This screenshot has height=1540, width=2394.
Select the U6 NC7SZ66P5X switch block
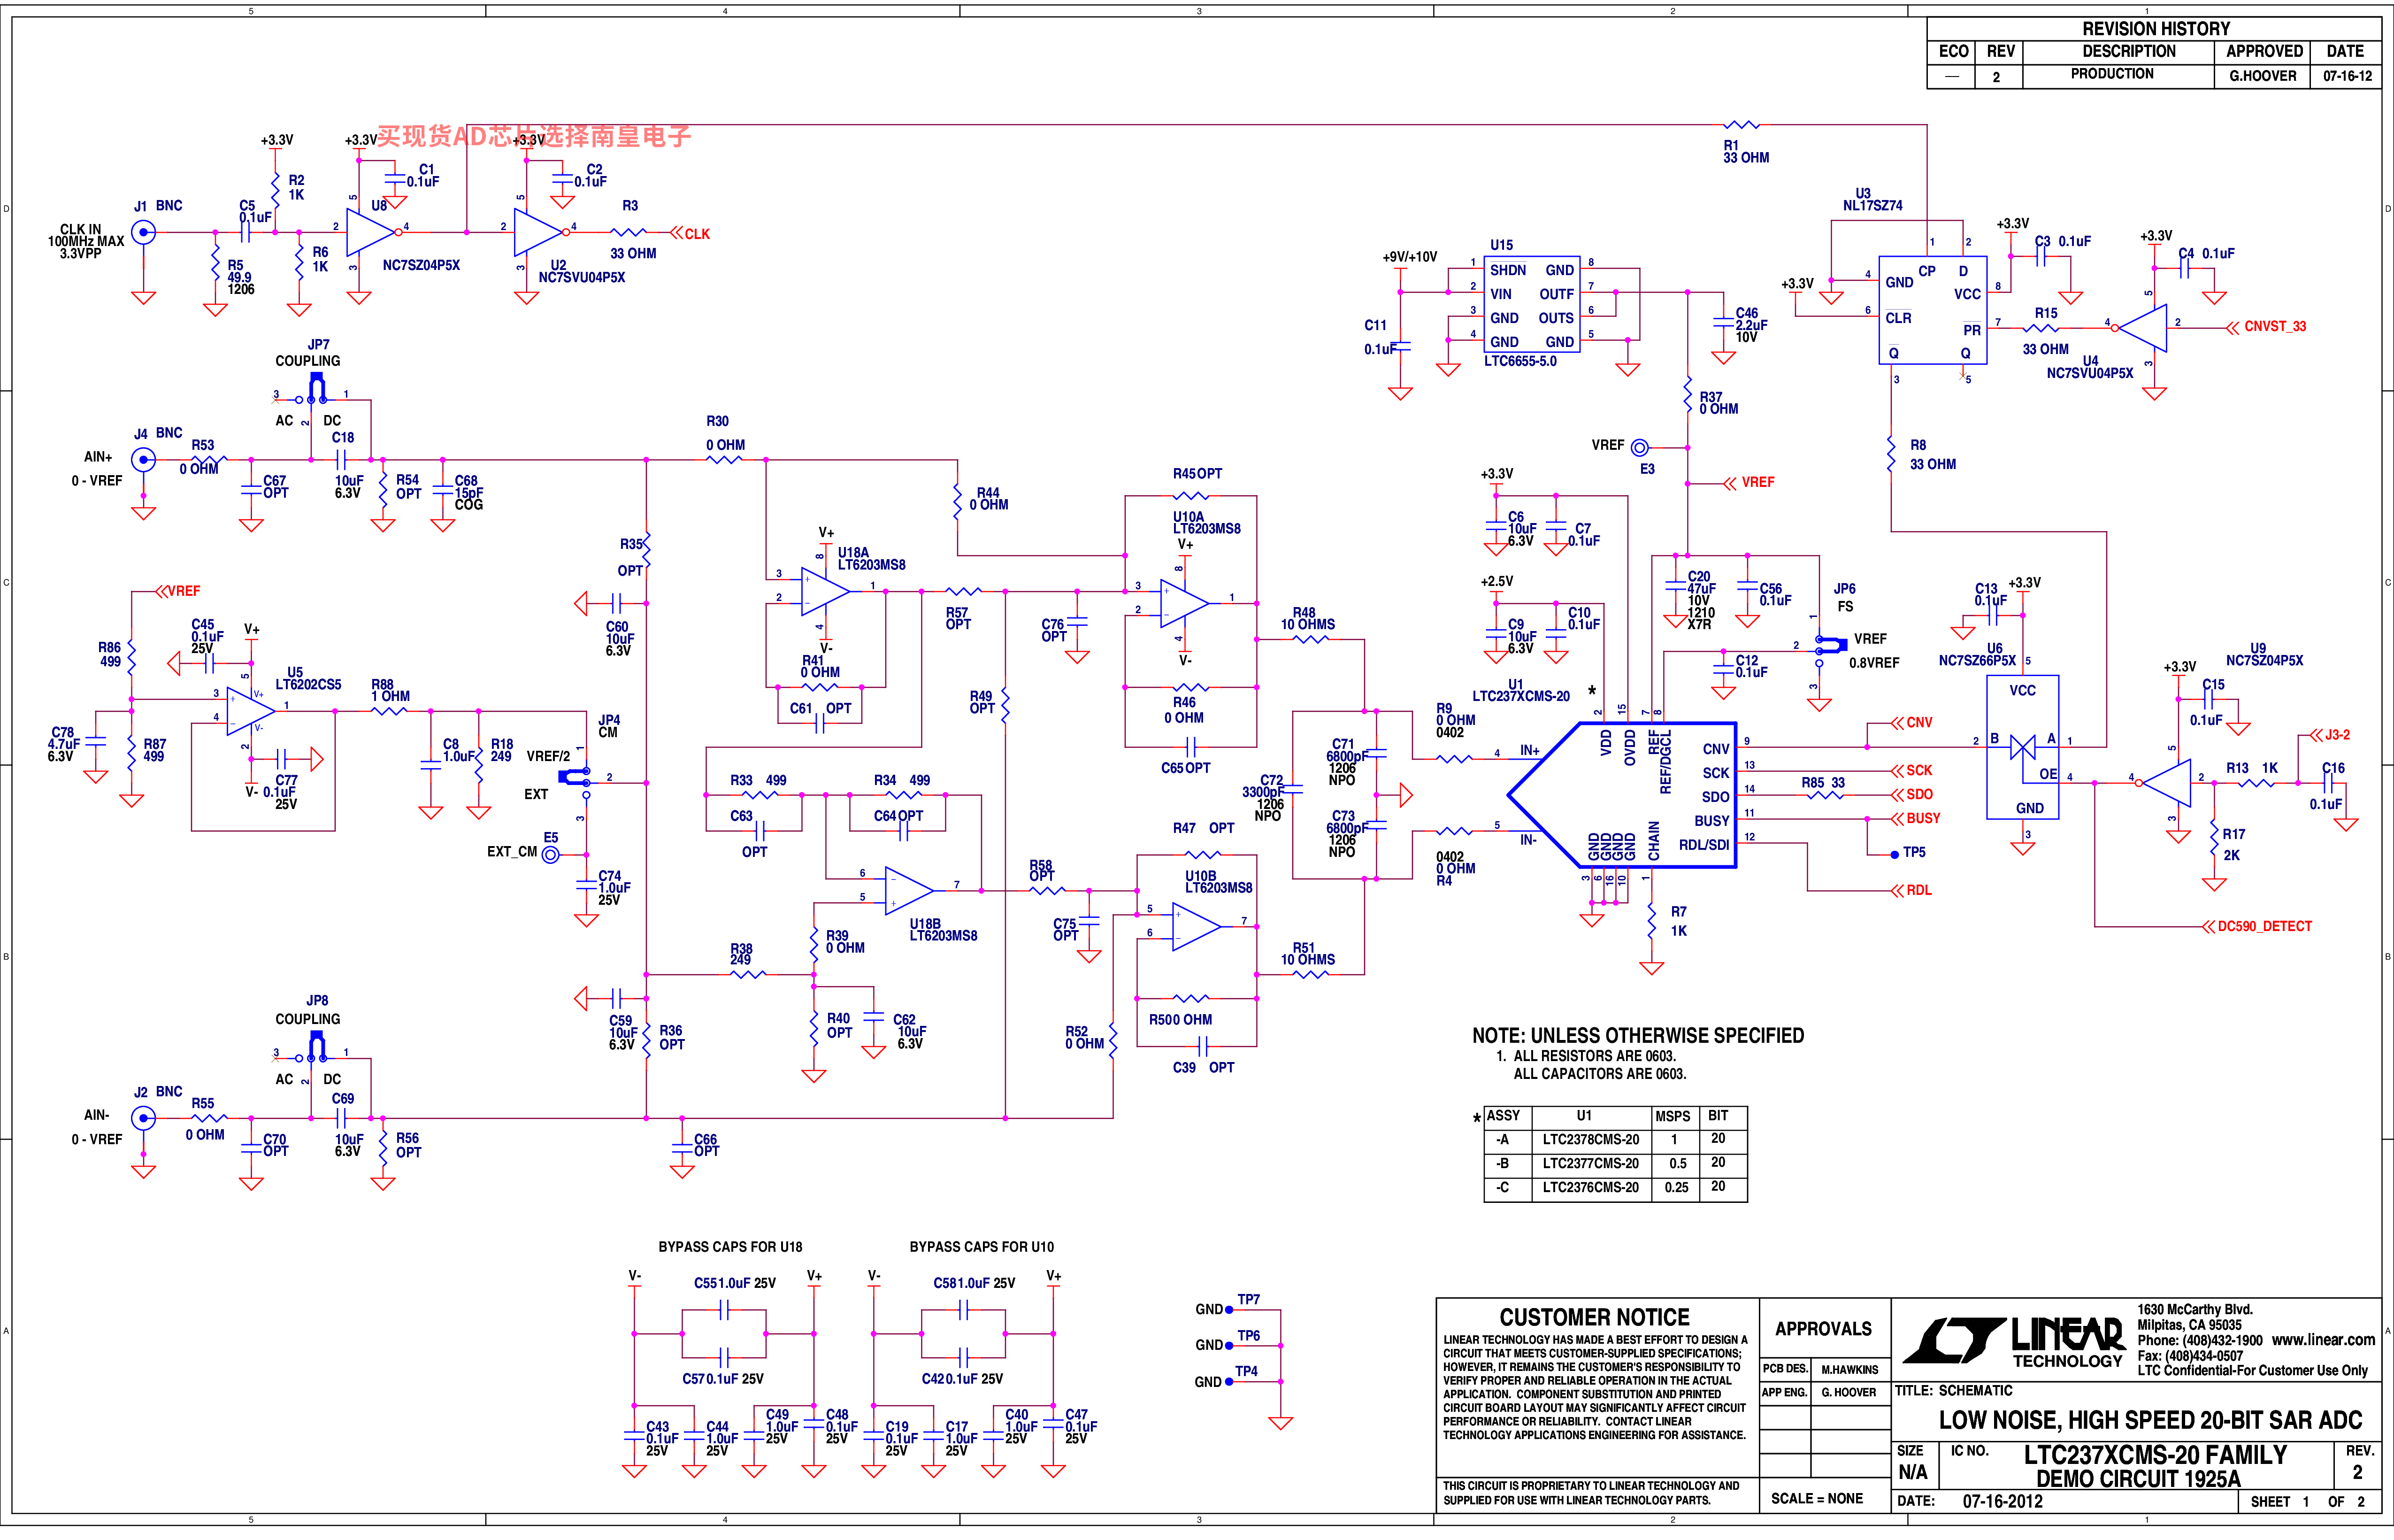[x=2022, y=747]
